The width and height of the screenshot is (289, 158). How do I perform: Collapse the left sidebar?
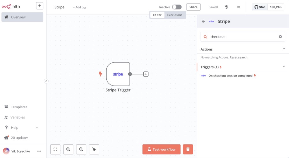tap(46, 81)
